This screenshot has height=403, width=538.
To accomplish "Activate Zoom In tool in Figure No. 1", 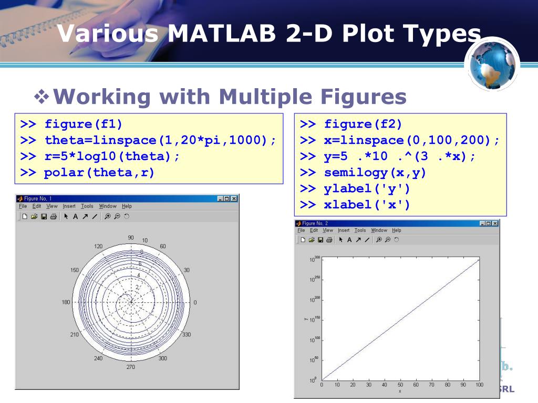I will tap(107, 216).
